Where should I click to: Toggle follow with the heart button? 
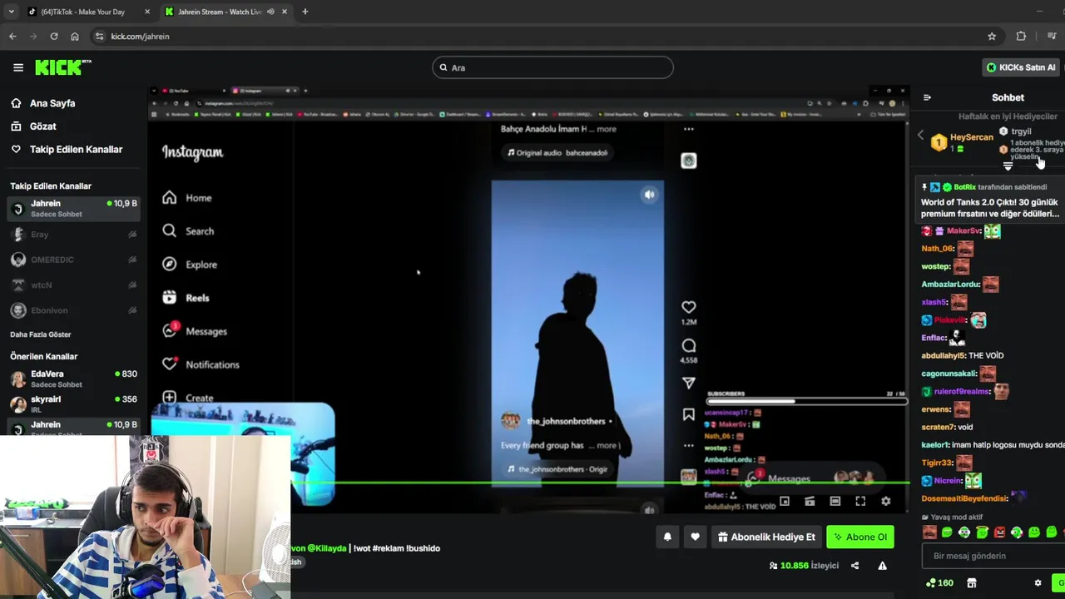point(695,537)
